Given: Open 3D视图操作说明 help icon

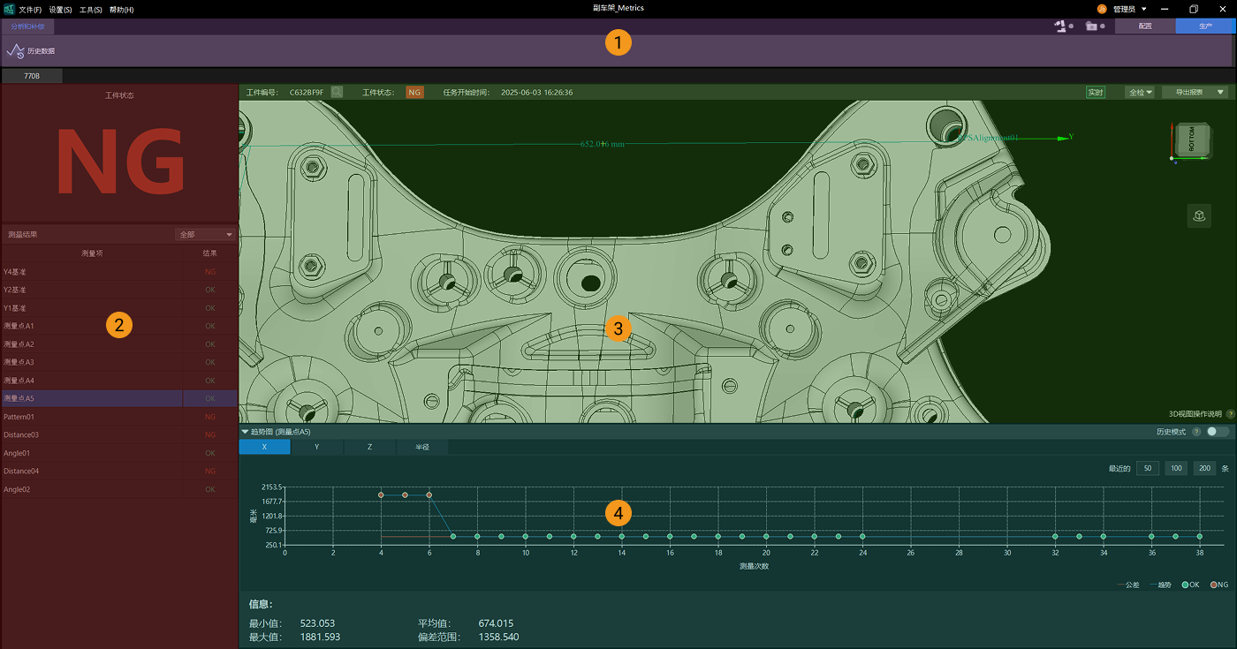Looking at the screenshot, I should pos(1230,412).
